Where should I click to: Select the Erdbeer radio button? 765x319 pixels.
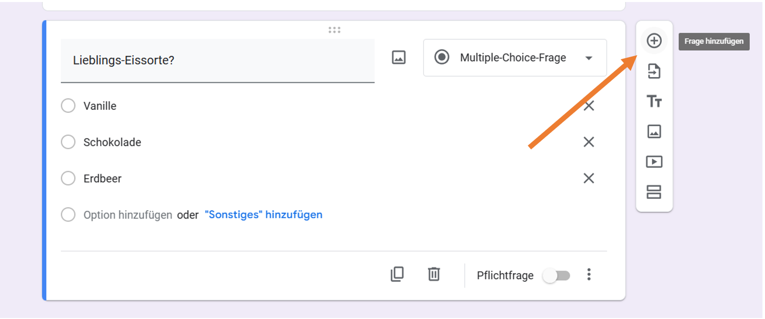(x=68, y=179)
